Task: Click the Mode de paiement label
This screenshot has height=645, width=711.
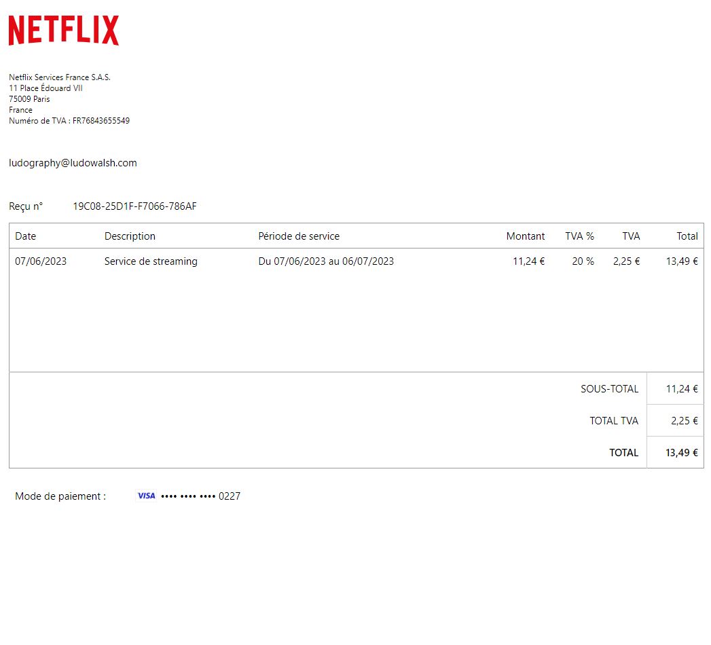Action: tap(60, 496)
